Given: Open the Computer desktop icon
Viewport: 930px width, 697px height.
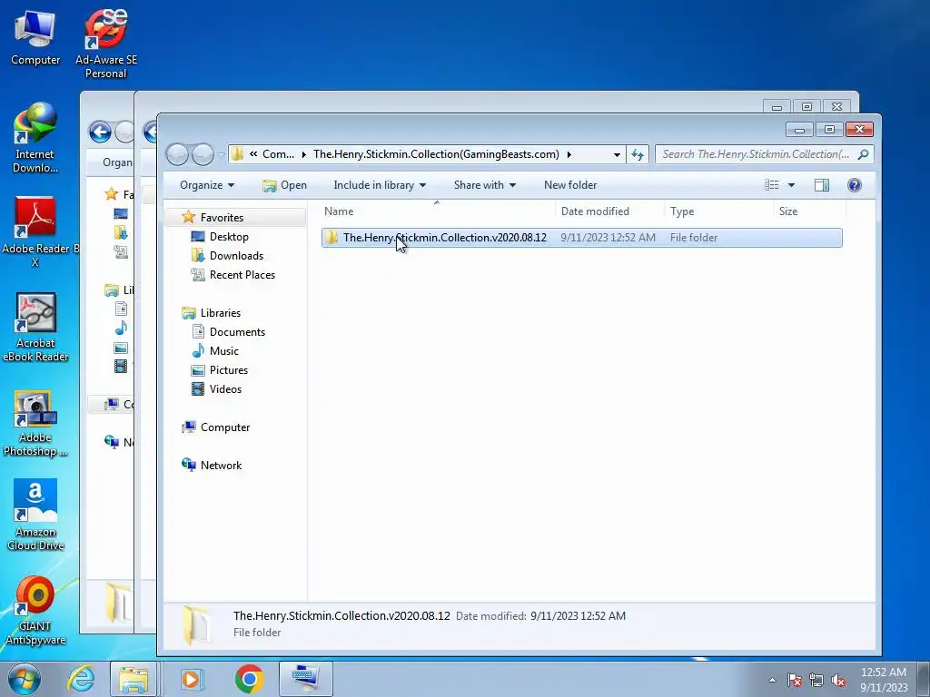Looking at the screenshot, I should click(x=35, y=38).
